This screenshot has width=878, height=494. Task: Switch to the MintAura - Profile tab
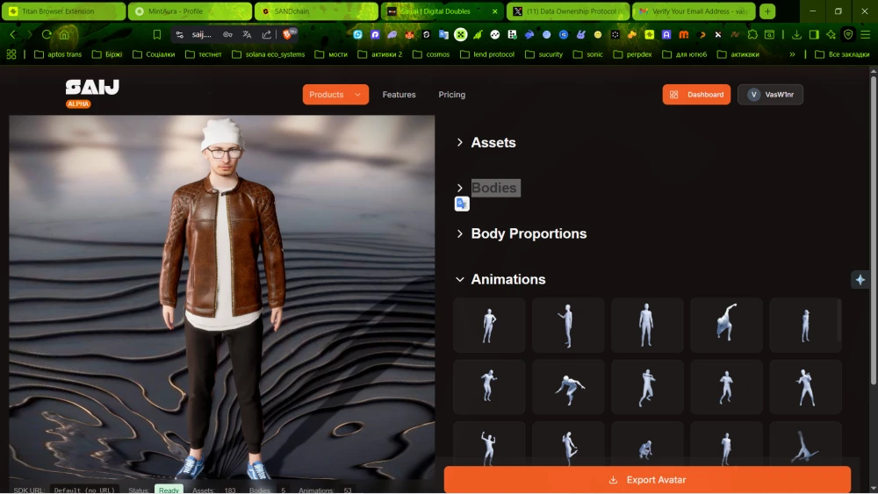(x=189, y=11)
